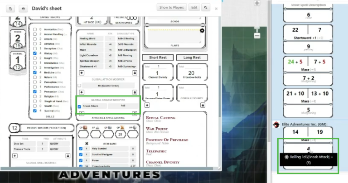The height and width of the screenshot is (183, 348).
Task: Click the Position Of Privilege trait
Action: 167,140
